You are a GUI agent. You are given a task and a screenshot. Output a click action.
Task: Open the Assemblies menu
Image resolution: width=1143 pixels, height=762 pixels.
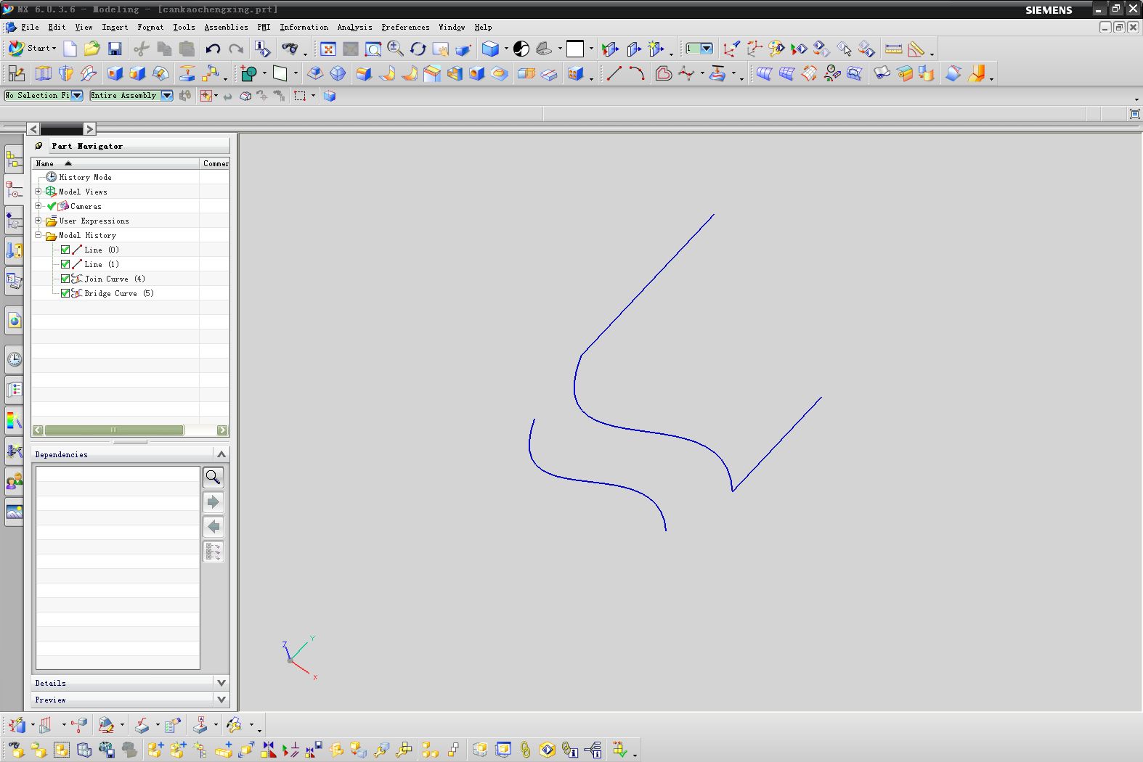226,27
